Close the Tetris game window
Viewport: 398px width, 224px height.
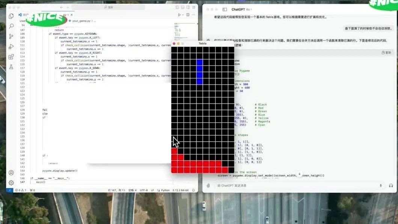click(x=174, y=44)
